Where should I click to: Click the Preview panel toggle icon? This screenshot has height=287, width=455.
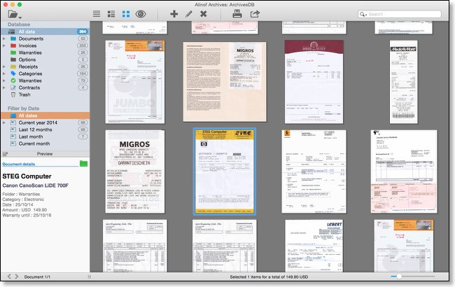[5, 154]
